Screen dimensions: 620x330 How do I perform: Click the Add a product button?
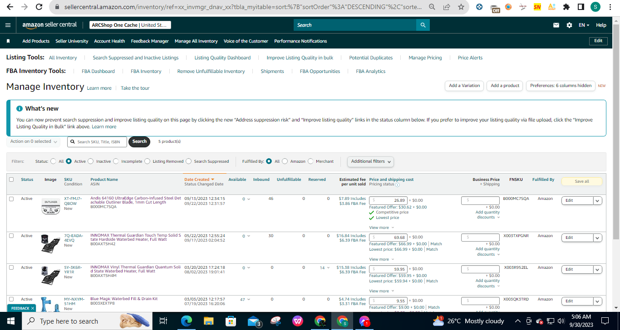coord(505,86)
